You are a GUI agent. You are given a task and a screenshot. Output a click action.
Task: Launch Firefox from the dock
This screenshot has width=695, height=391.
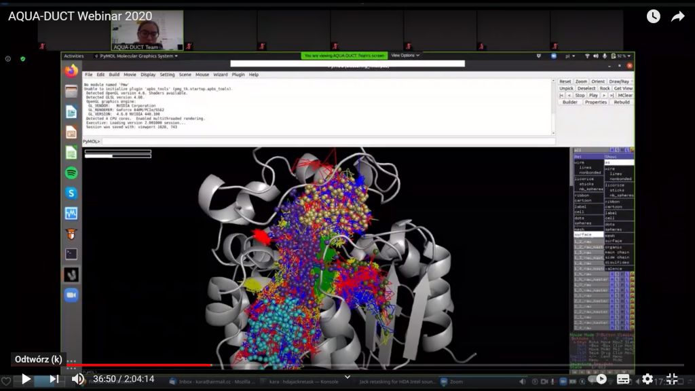click(71, 71)
